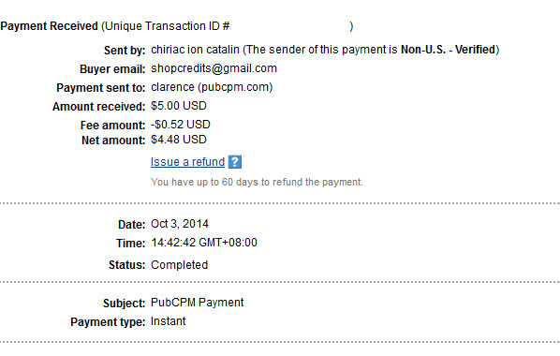Select the time 14:42:42 GMT+08:00
Image resolution: width=560 pixels, height=356 pixels.
pyautogui.click(x=204, y=243)
